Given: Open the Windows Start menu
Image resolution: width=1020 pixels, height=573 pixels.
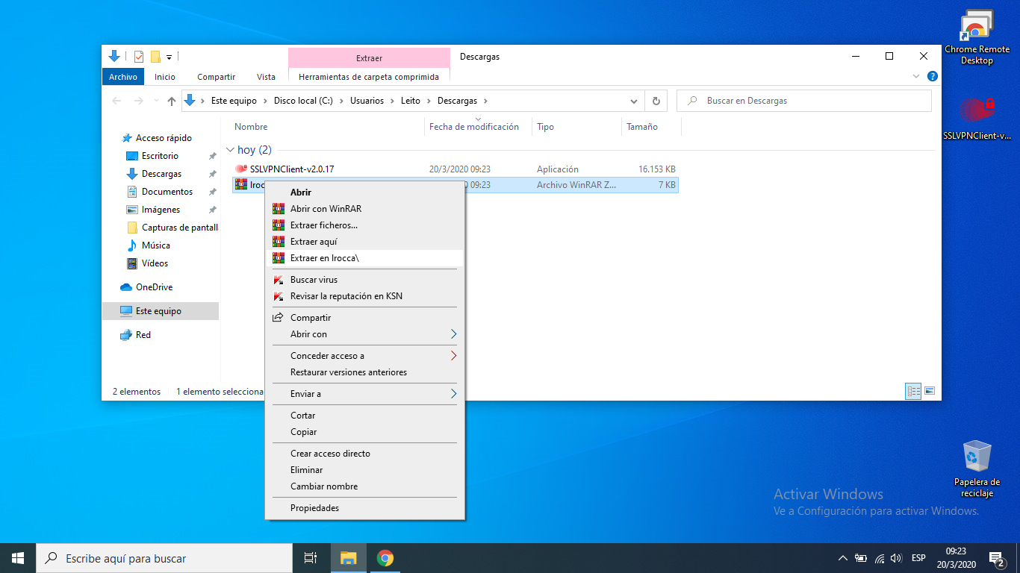Looking at the screenshot, I should point(18,558).
